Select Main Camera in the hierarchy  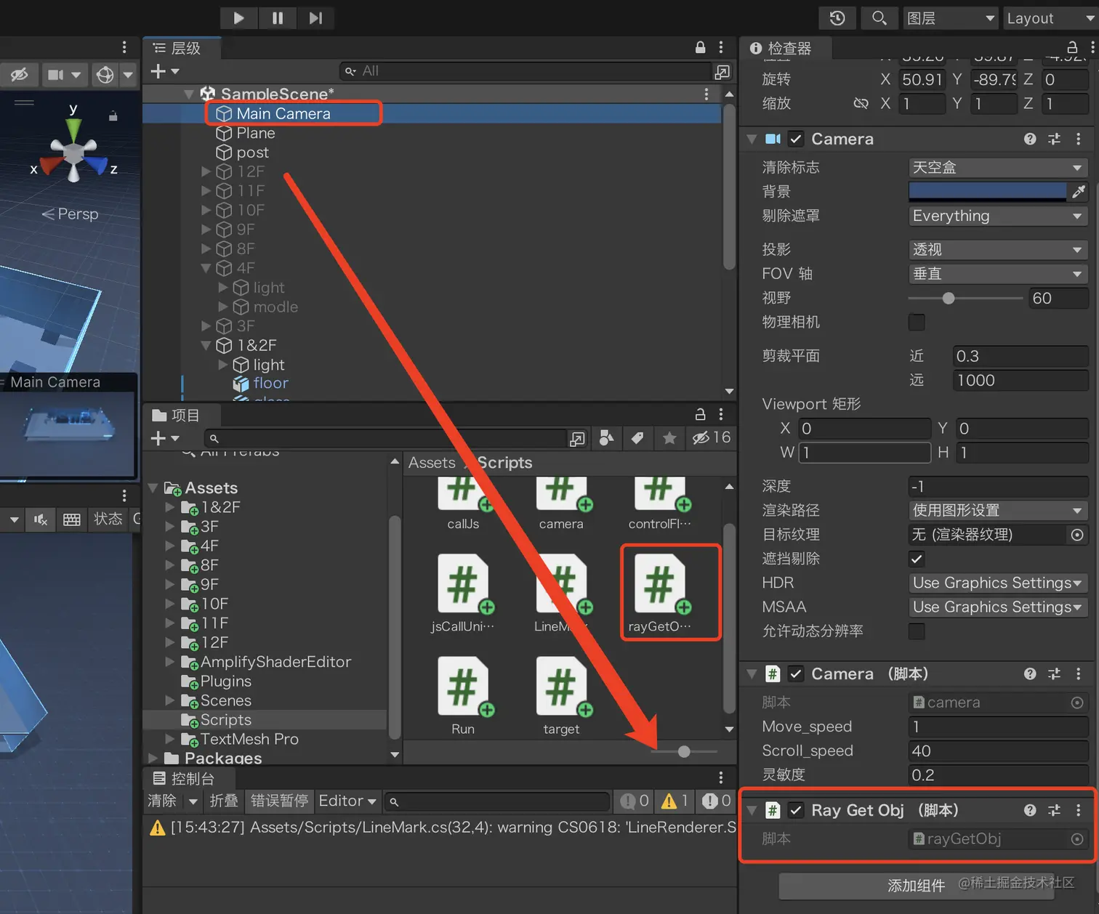click(x=283, y=113)
